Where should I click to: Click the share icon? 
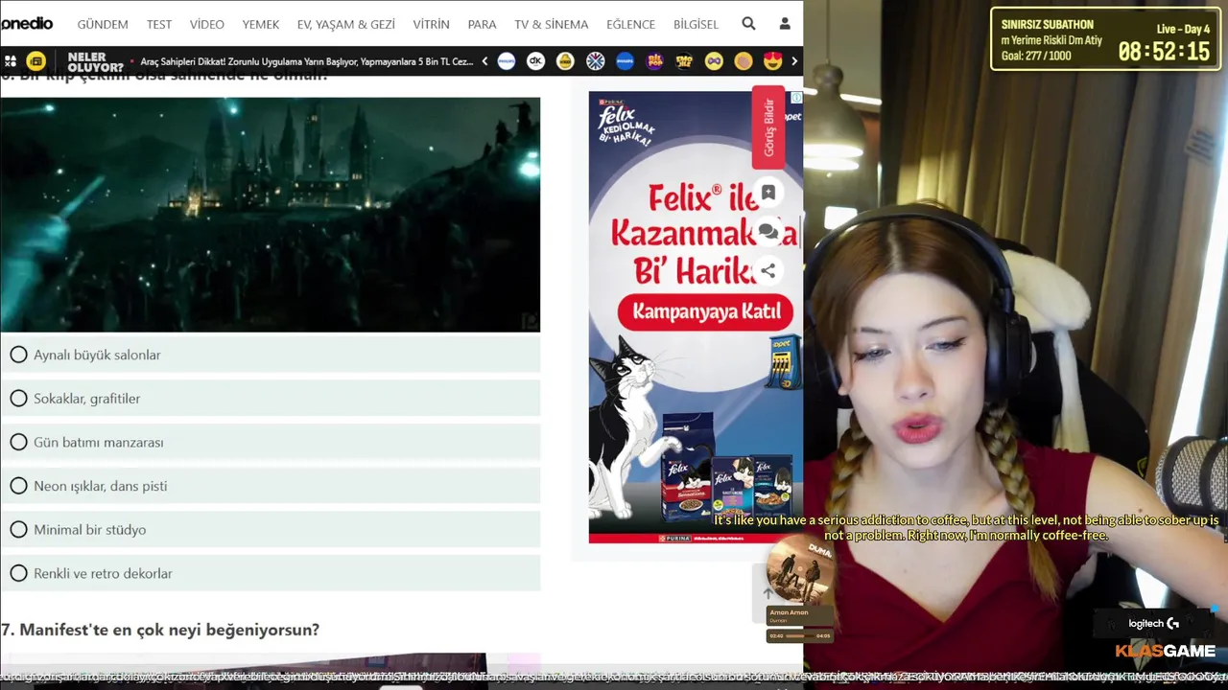coord(768,271)
